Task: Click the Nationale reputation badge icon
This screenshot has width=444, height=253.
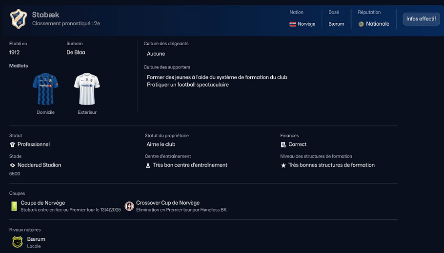Action: [361, 24]
